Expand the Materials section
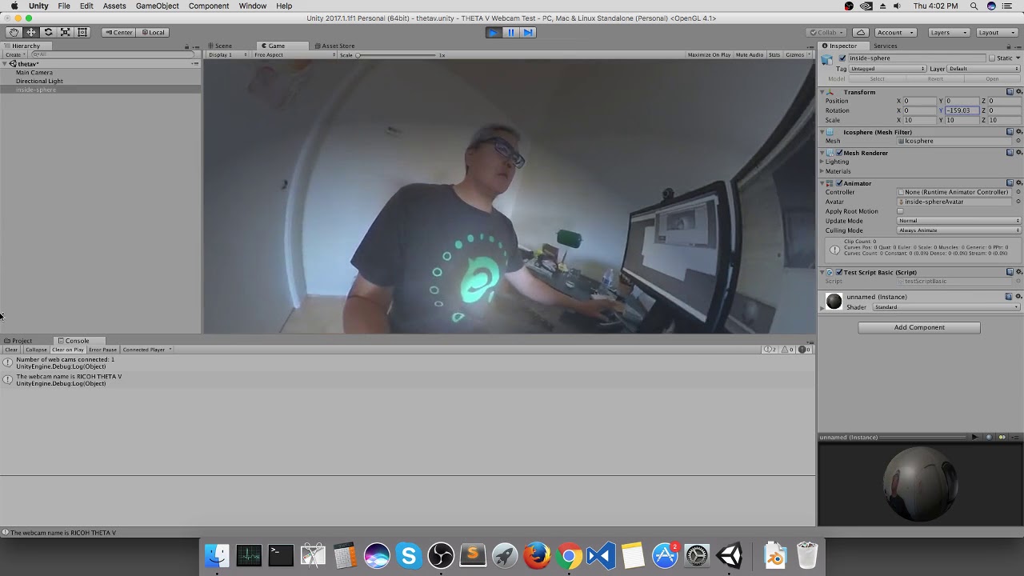The width and height of the screenshot is (1024, 576). click(x=838, y=171)
